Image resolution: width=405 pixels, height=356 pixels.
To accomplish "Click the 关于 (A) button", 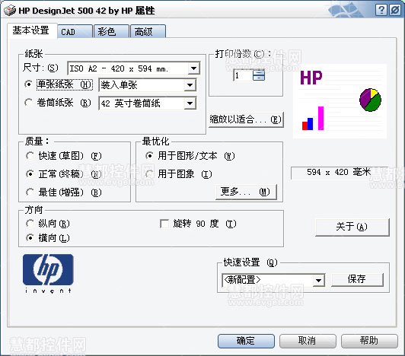I will click(x=352, y=227).
